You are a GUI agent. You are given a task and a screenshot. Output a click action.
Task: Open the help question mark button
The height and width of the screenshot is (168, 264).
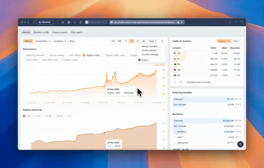pos(240,144)
